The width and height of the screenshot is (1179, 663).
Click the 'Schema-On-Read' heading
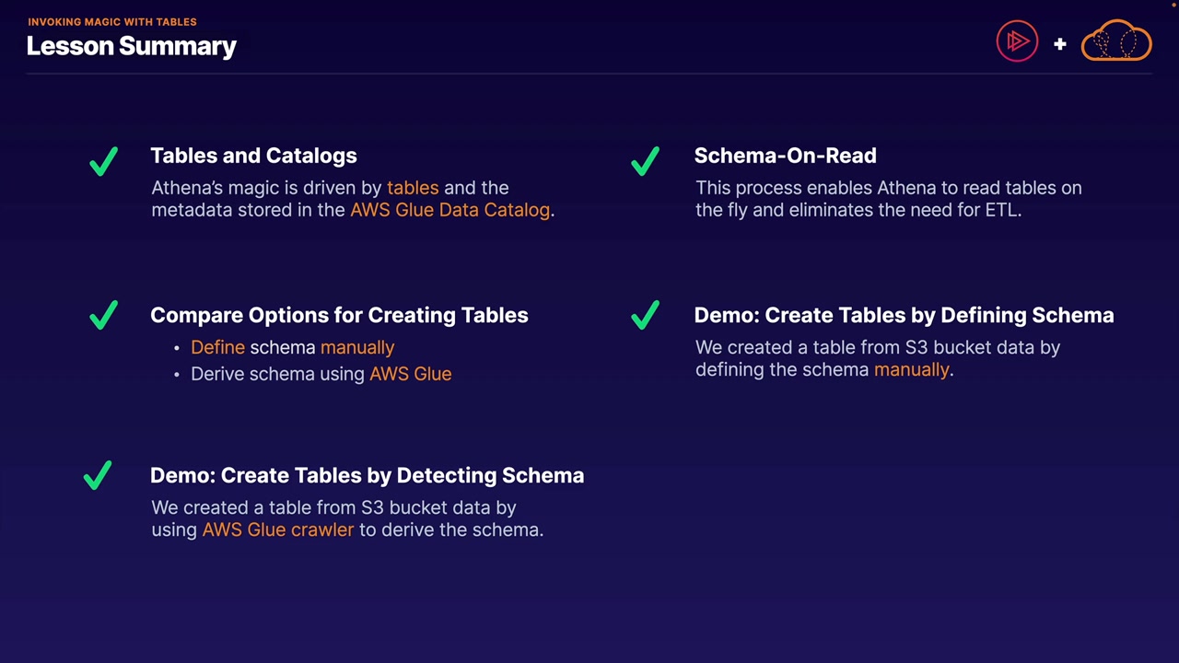coord(785,156)
